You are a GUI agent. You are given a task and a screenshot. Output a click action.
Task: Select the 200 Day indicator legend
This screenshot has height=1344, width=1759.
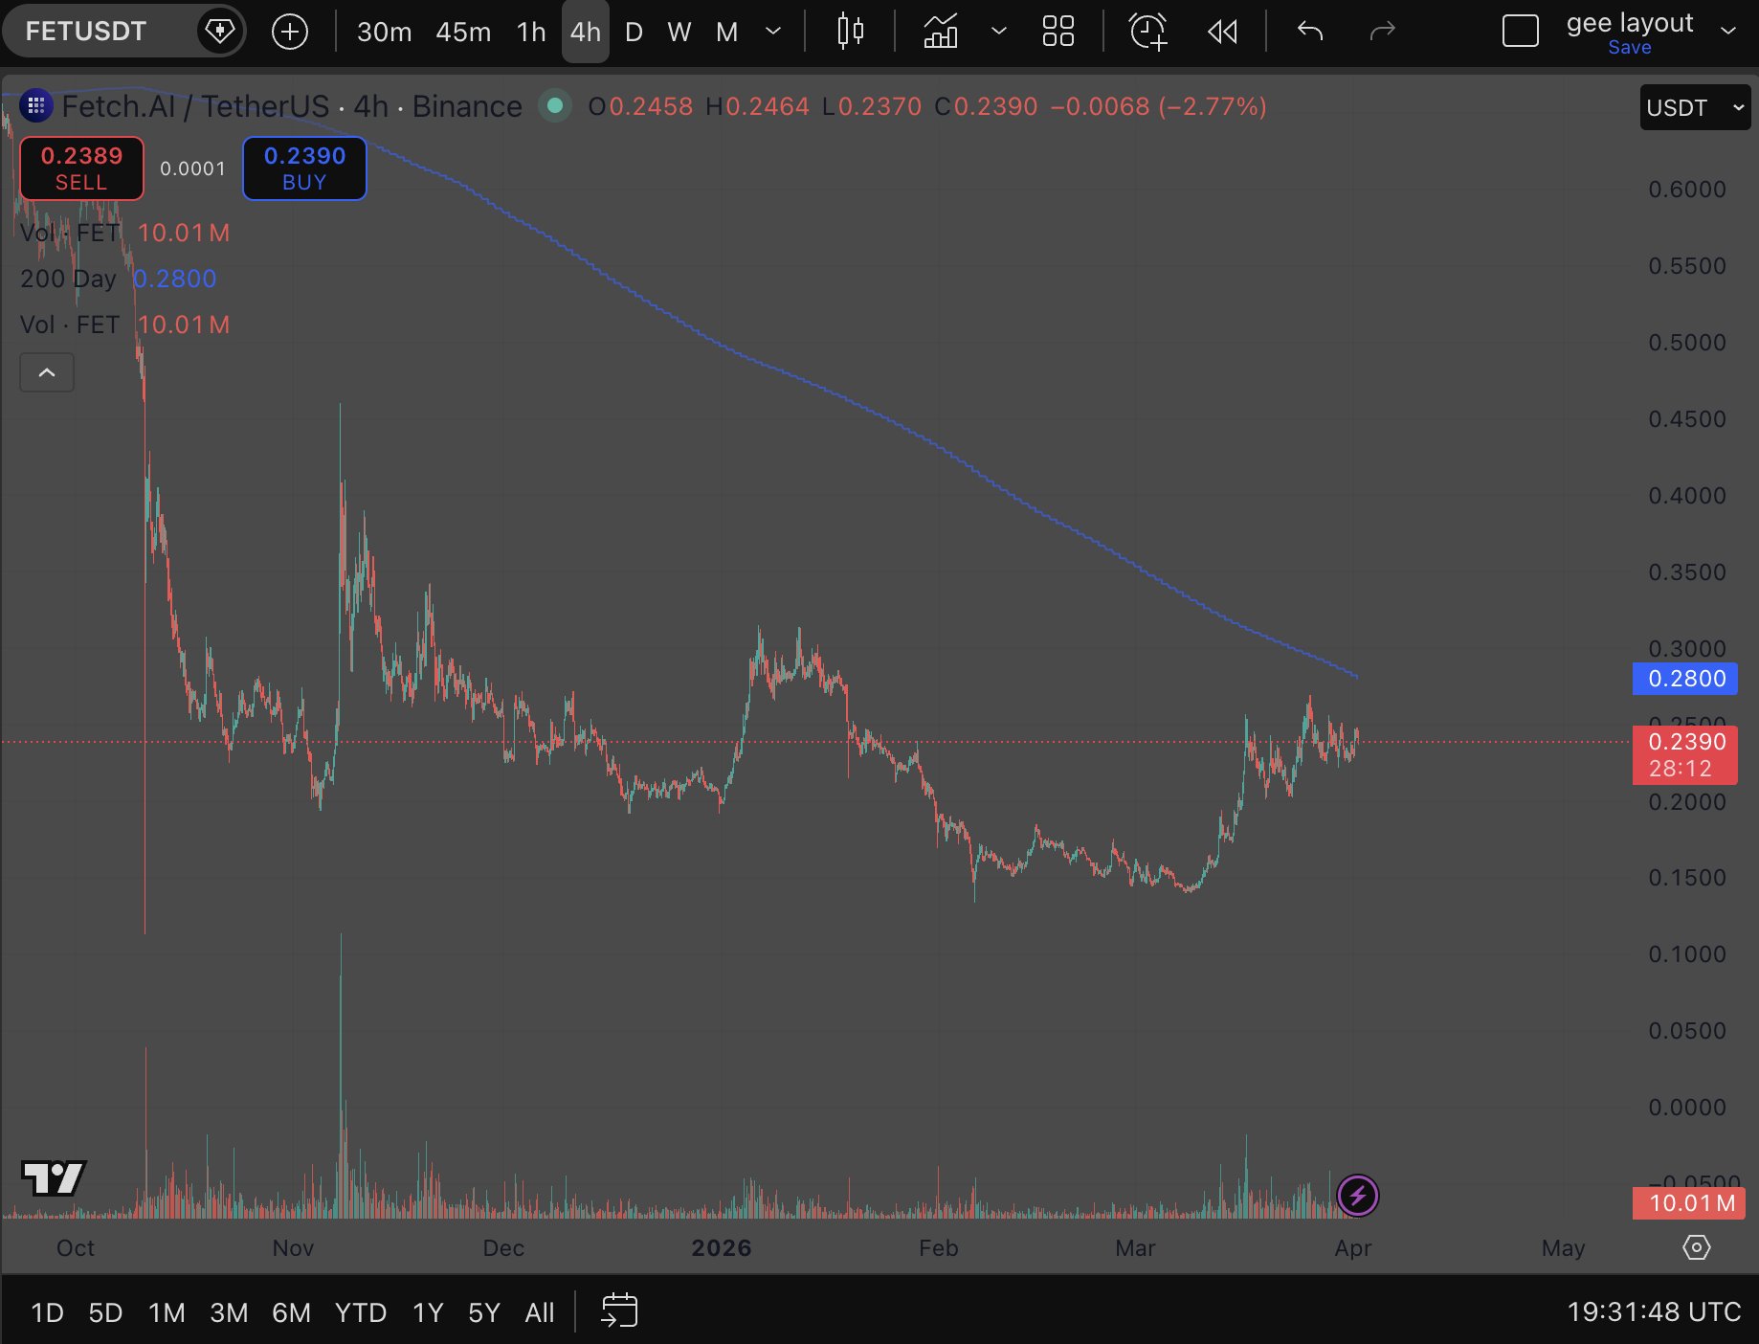coord(68,279)
